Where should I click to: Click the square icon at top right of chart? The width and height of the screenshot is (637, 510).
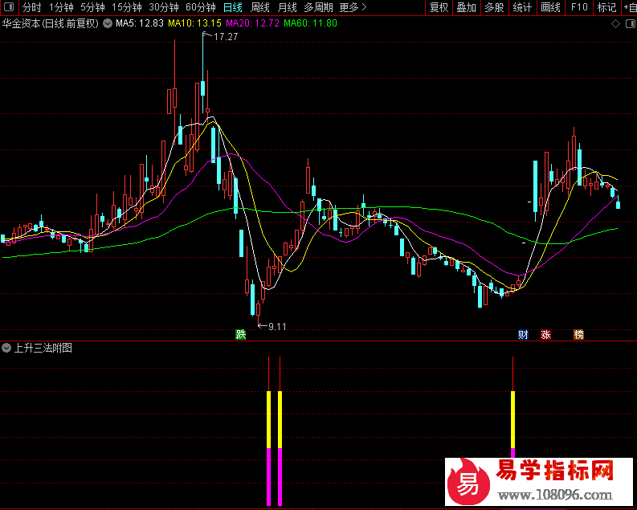(628, 24)
